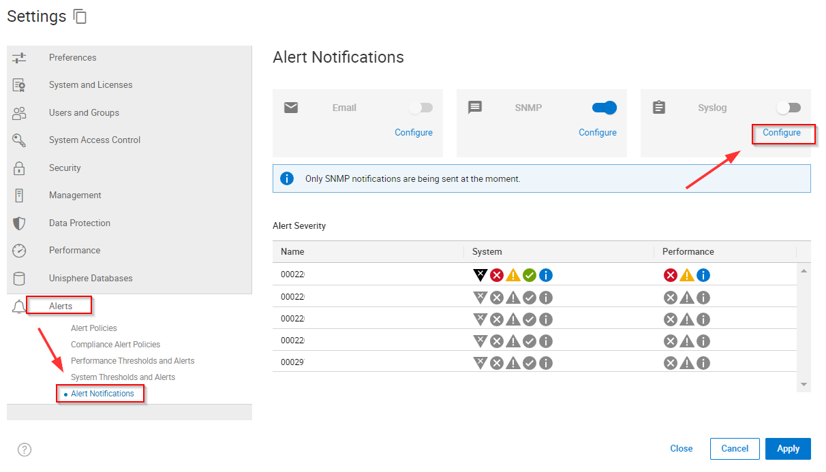
Task: Expand the Performance settings section
Action: pos(74,251)
